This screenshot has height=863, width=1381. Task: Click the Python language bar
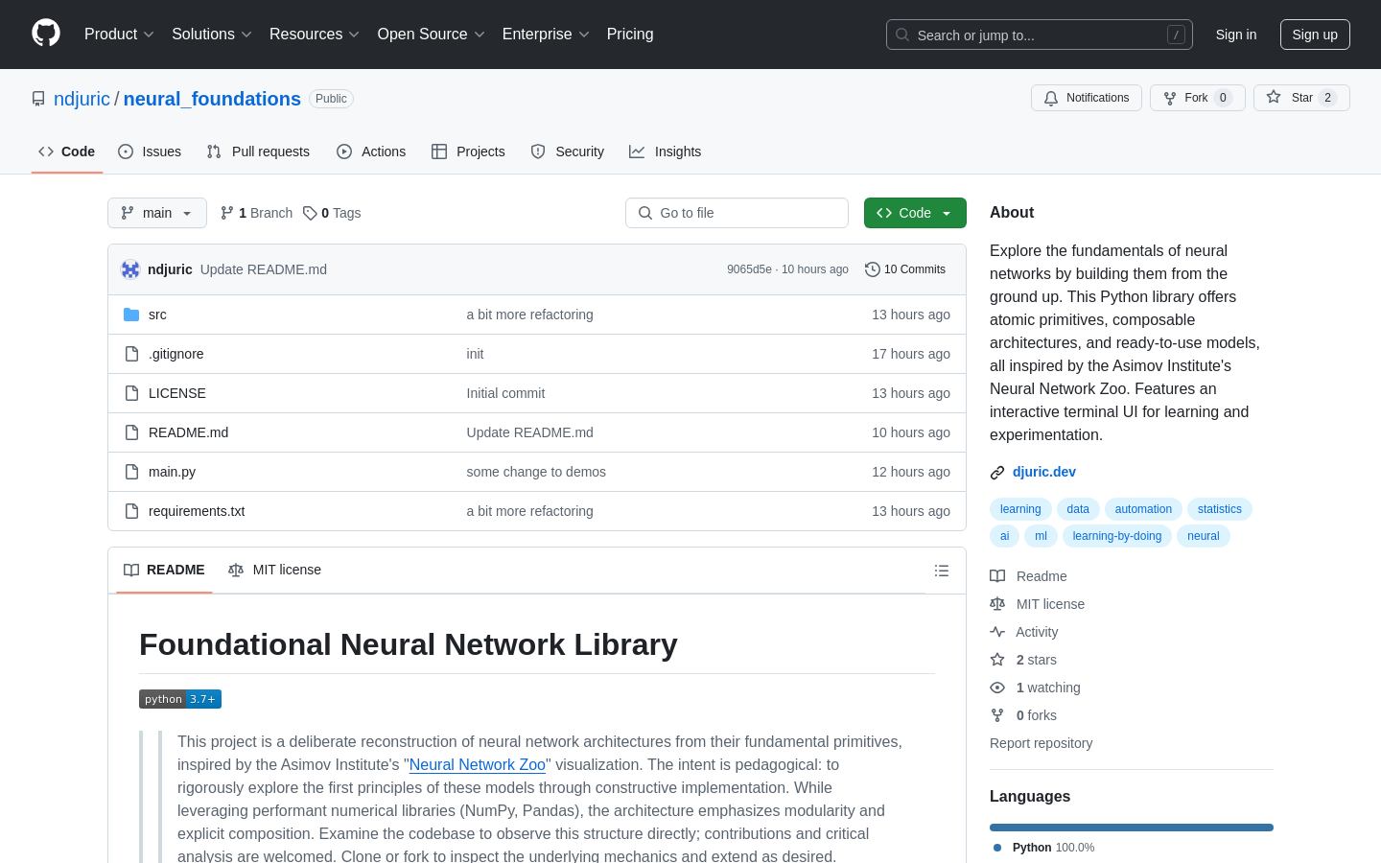(x=1132, y=828)
